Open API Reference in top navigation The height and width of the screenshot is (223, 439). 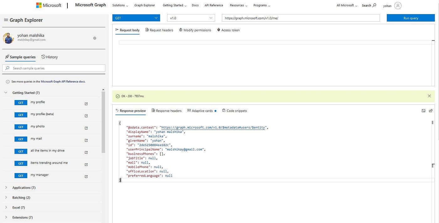click(x=214, y=5)
